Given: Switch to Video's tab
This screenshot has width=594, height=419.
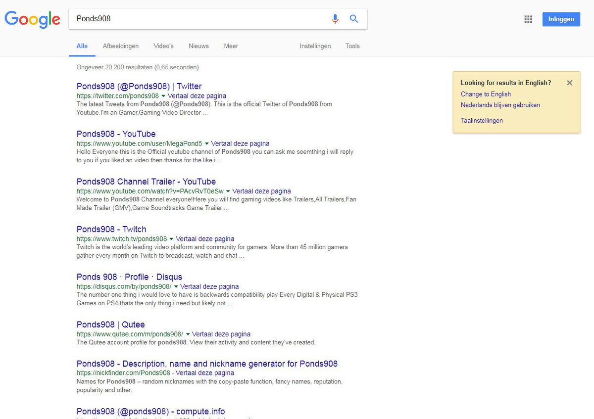Looking at the screenshot, I should pyautogui.click(x=163, y=46).
